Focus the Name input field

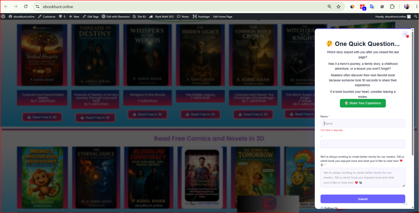click(x=363, y=123)
